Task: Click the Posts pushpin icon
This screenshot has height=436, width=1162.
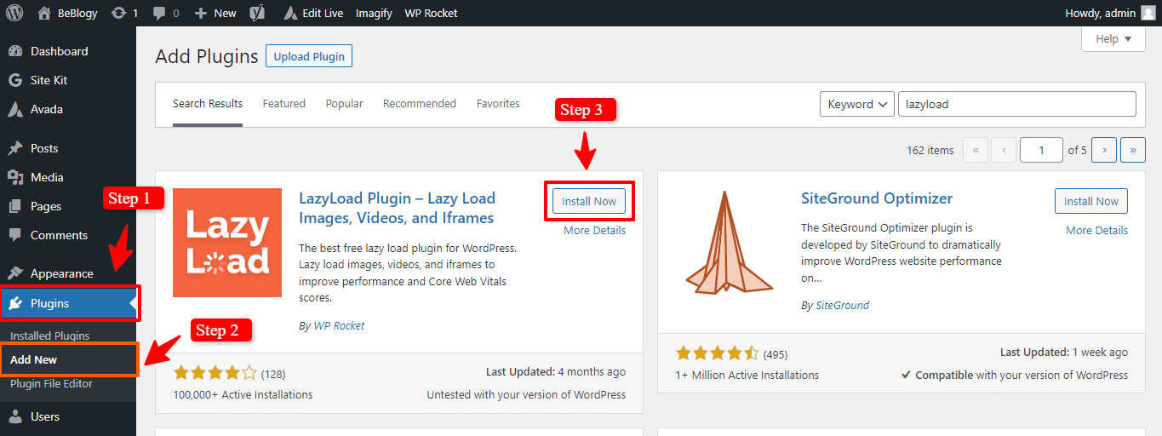Action: tap(15, 148)
